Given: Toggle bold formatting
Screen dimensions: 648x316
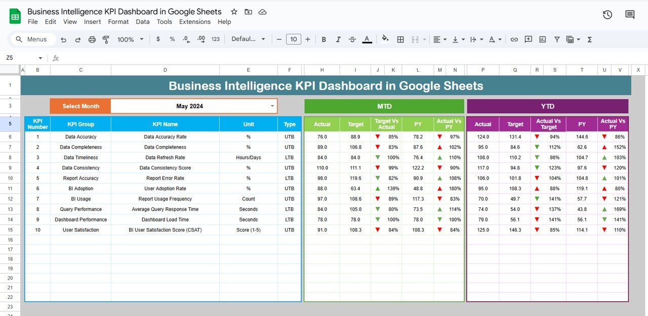Looking at the screenshot, I should click(323, 39).
